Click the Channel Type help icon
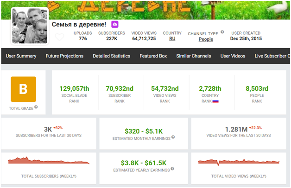 pyautogui.click(x=222, y=32)
